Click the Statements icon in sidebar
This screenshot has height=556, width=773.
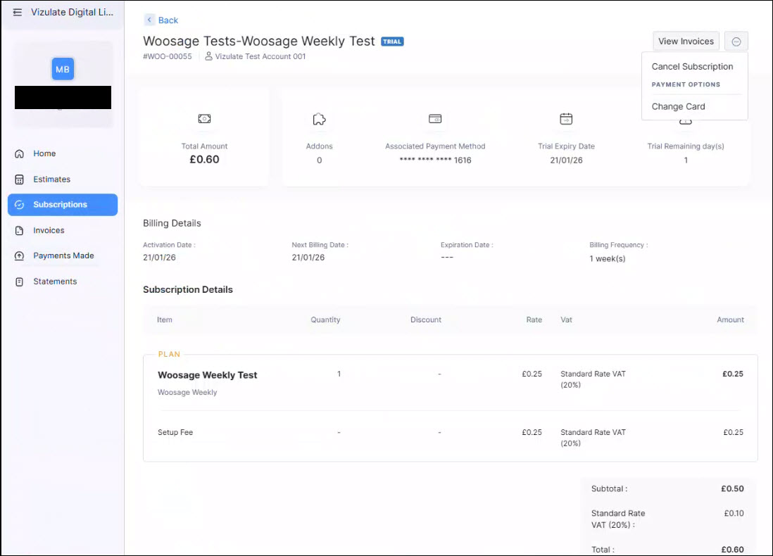tap(20, 282)
